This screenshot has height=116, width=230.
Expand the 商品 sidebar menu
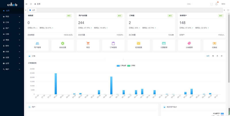[x=12, y=17]
